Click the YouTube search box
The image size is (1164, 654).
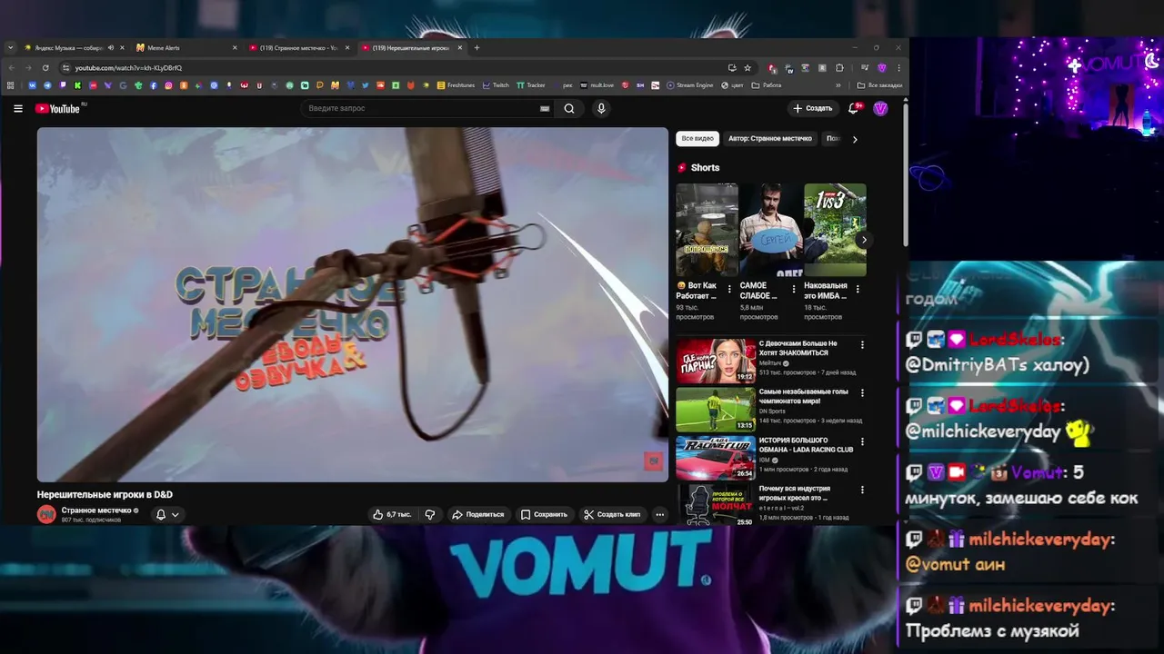coord(427,108)
